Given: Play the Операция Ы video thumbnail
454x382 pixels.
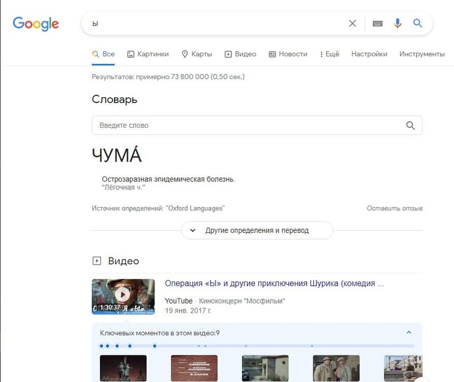Looking at the screenshot, I should pos(123,296).
